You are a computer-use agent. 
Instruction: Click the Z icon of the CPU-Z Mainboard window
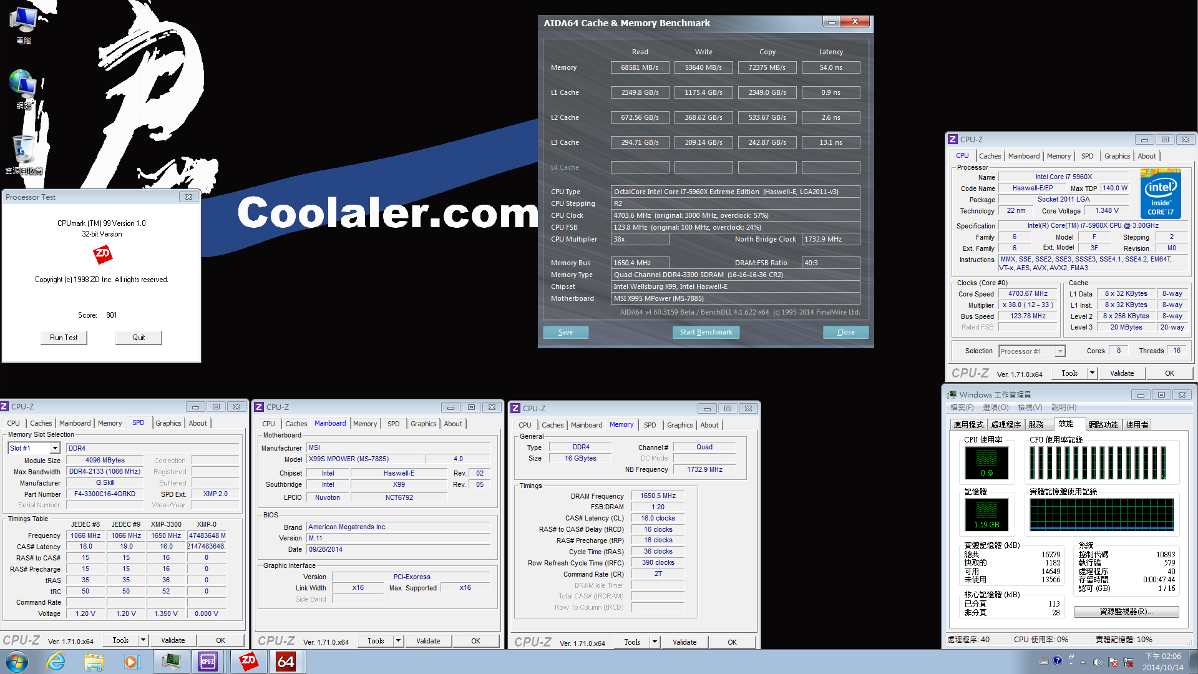259,407
